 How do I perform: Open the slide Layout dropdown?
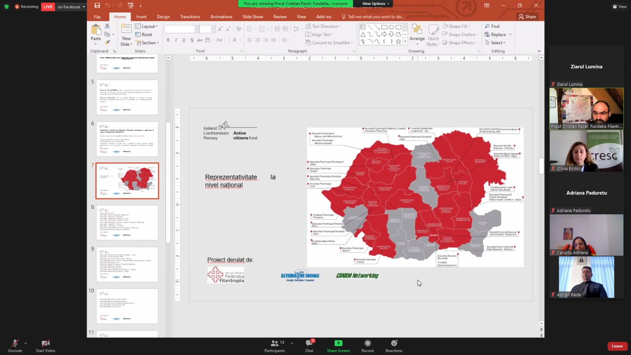(148, 26)
